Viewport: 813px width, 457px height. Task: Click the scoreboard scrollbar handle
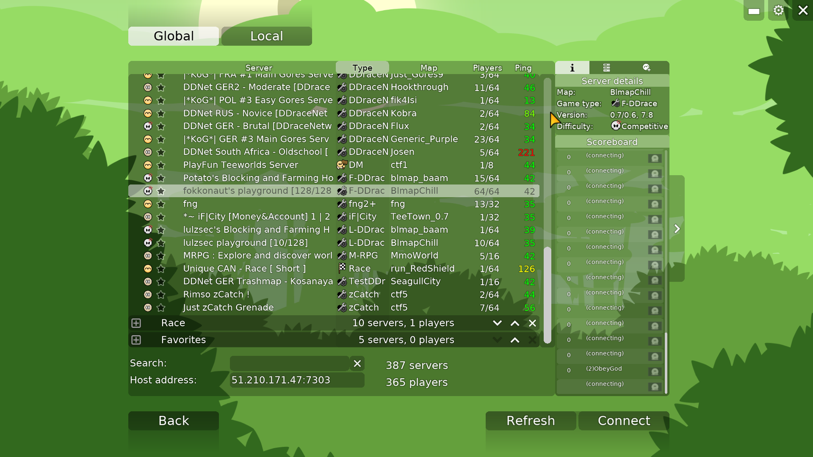[x=666, y=363]
